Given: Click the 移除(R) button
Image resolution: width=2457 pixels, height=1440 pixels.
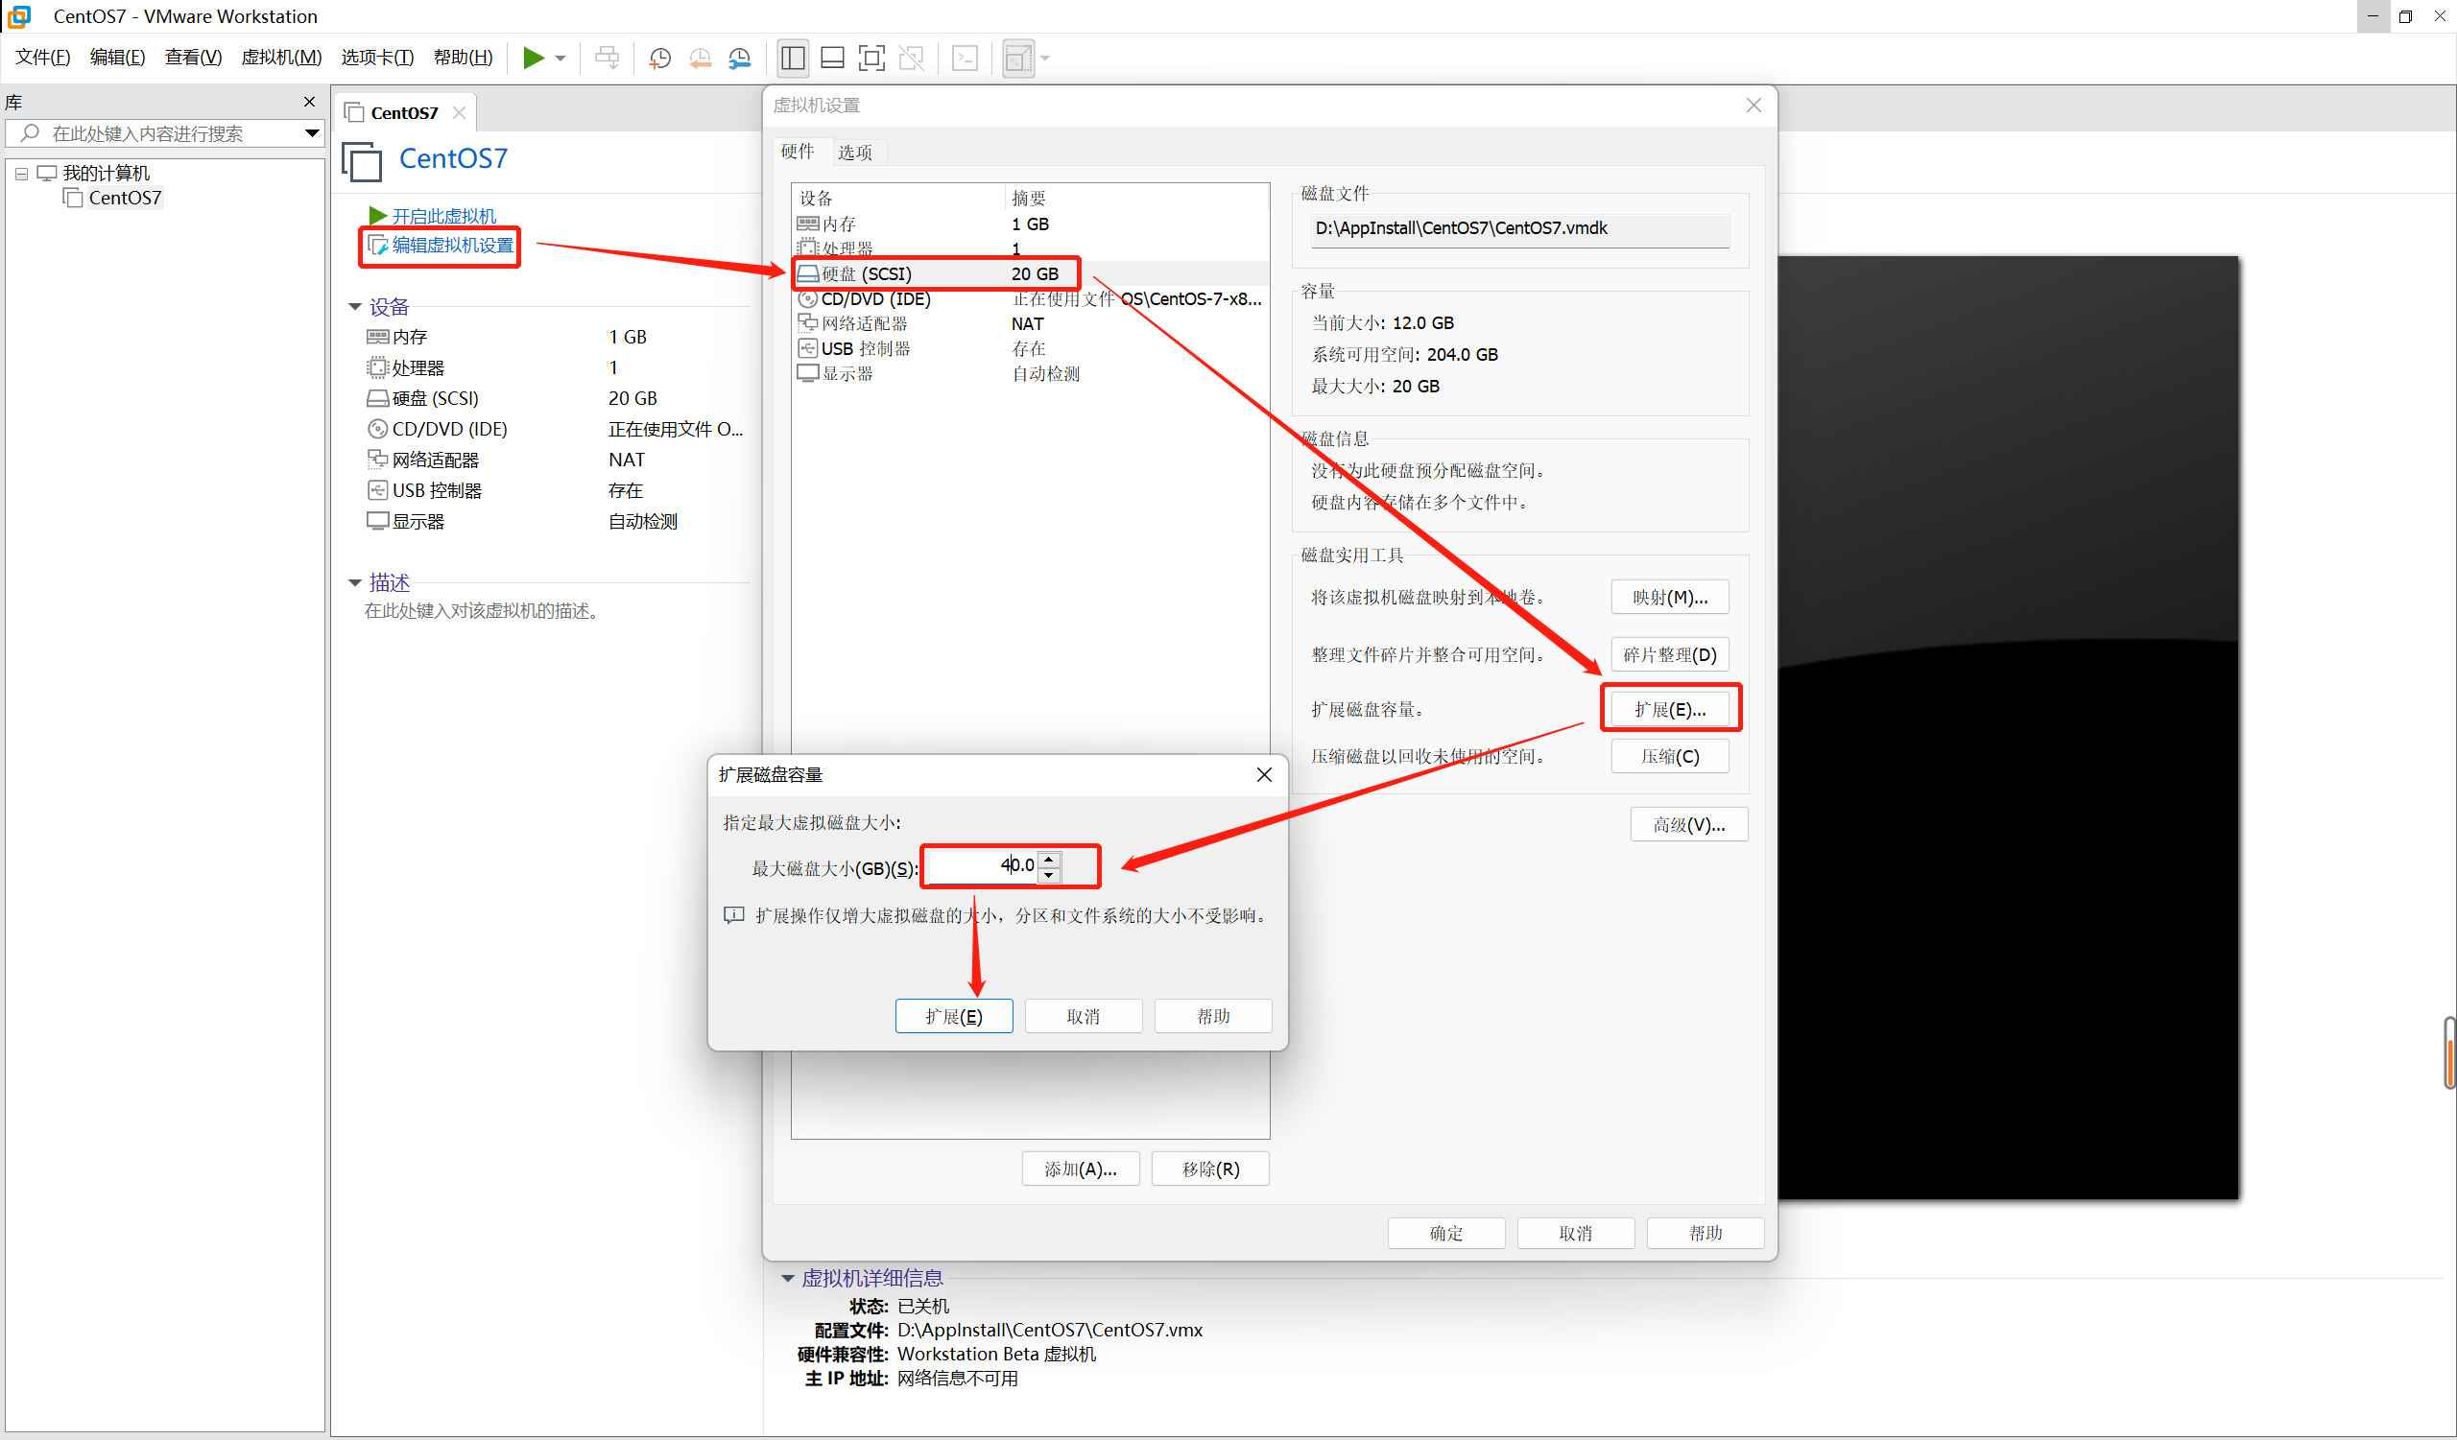Looking at the screenshot, I should coord(1210,1169).
